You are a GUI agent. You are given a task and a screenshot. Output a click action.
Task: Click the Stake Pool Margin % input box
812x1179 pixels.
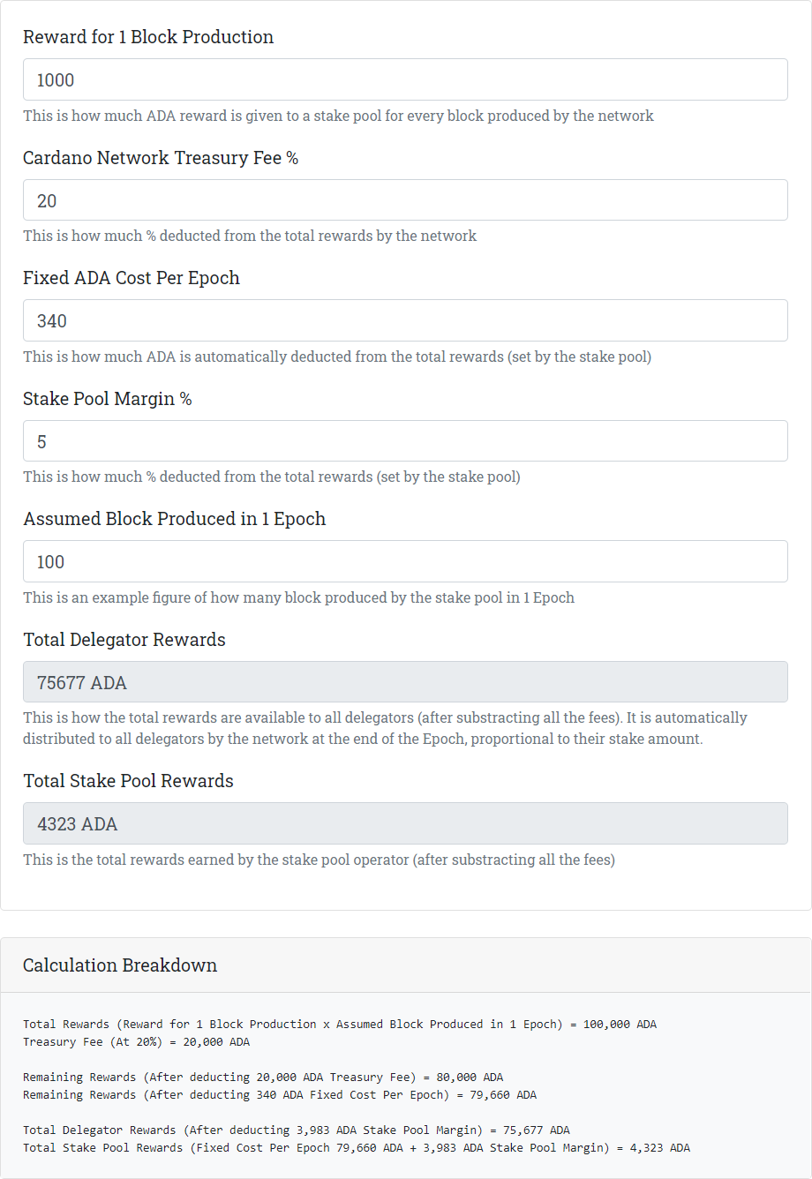405,441
